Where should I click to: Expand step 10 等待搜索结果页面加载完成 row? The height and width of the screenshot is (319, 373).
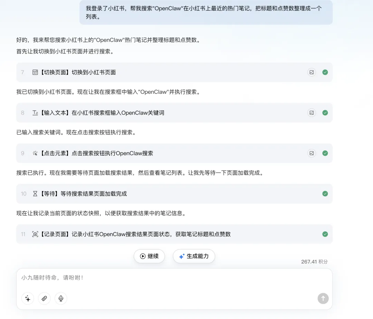(174, 193)
